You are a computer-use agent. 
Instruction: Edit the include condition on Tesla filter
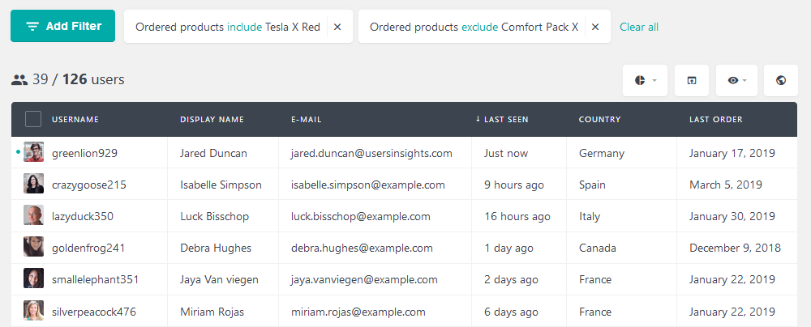pyautogui.click(x=244, y=27)
